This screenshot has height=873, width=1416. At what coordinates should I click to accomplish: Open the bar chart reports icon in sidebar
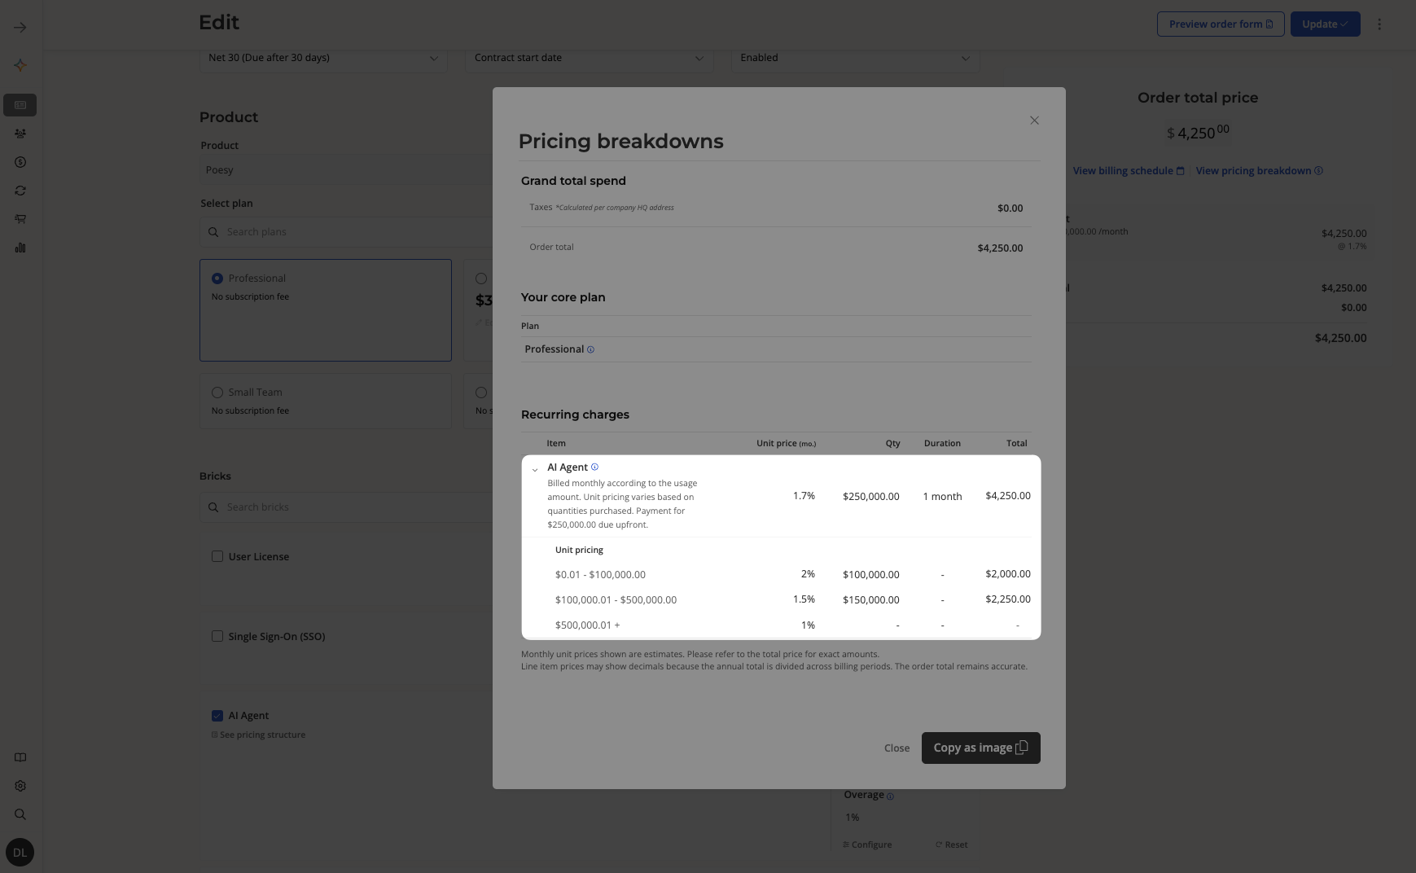[20, 248]
